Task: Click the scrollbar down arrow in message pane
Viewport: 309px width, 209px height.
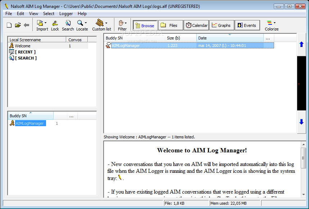Action: point(304,195)
